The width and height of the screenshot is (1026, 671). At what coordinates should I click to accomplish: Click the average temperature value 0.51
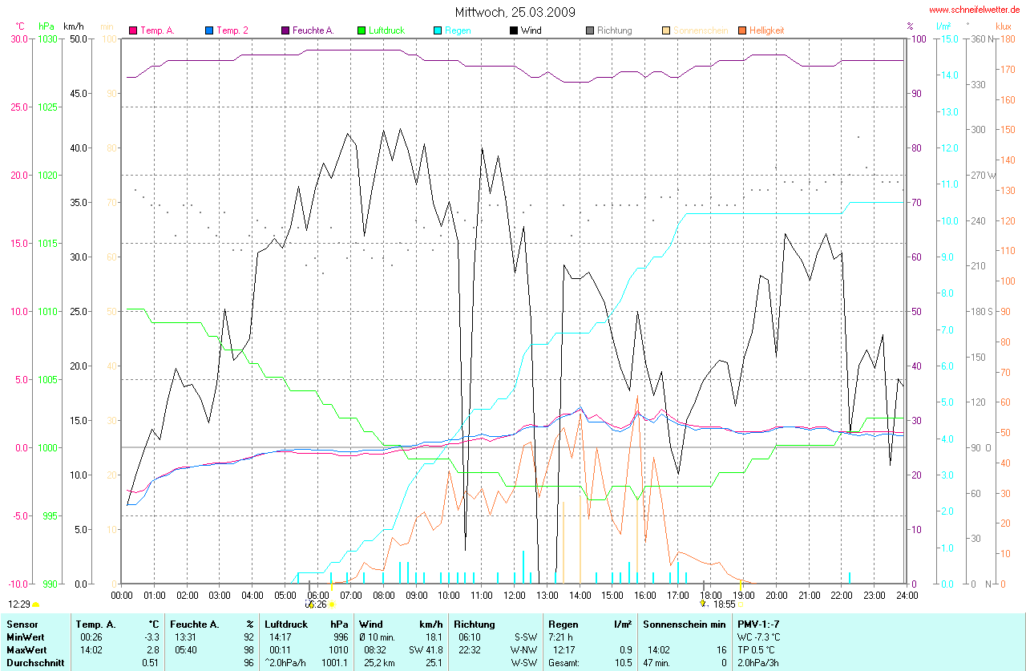[151, 663]
